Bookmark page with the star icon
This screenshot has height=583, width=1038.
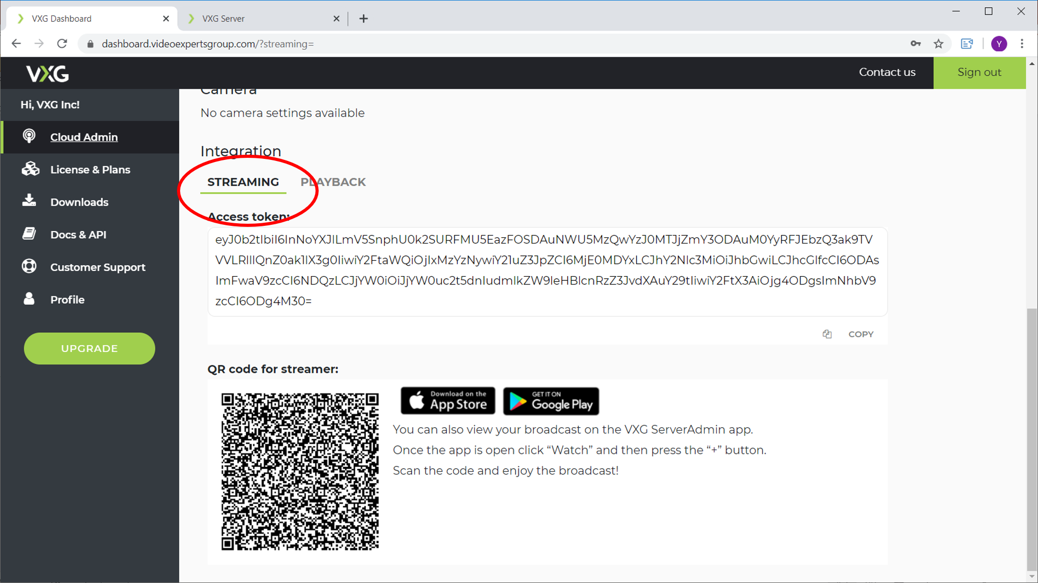938,44
